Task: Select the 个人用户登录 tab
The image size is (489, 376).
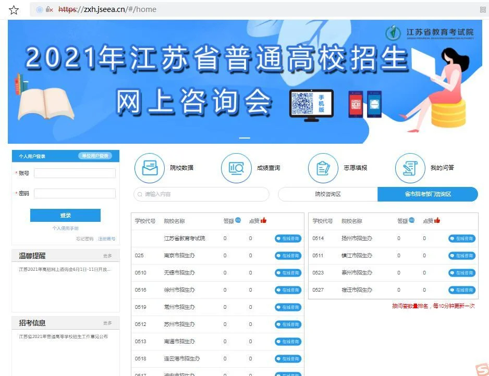Action: point(32,156)
